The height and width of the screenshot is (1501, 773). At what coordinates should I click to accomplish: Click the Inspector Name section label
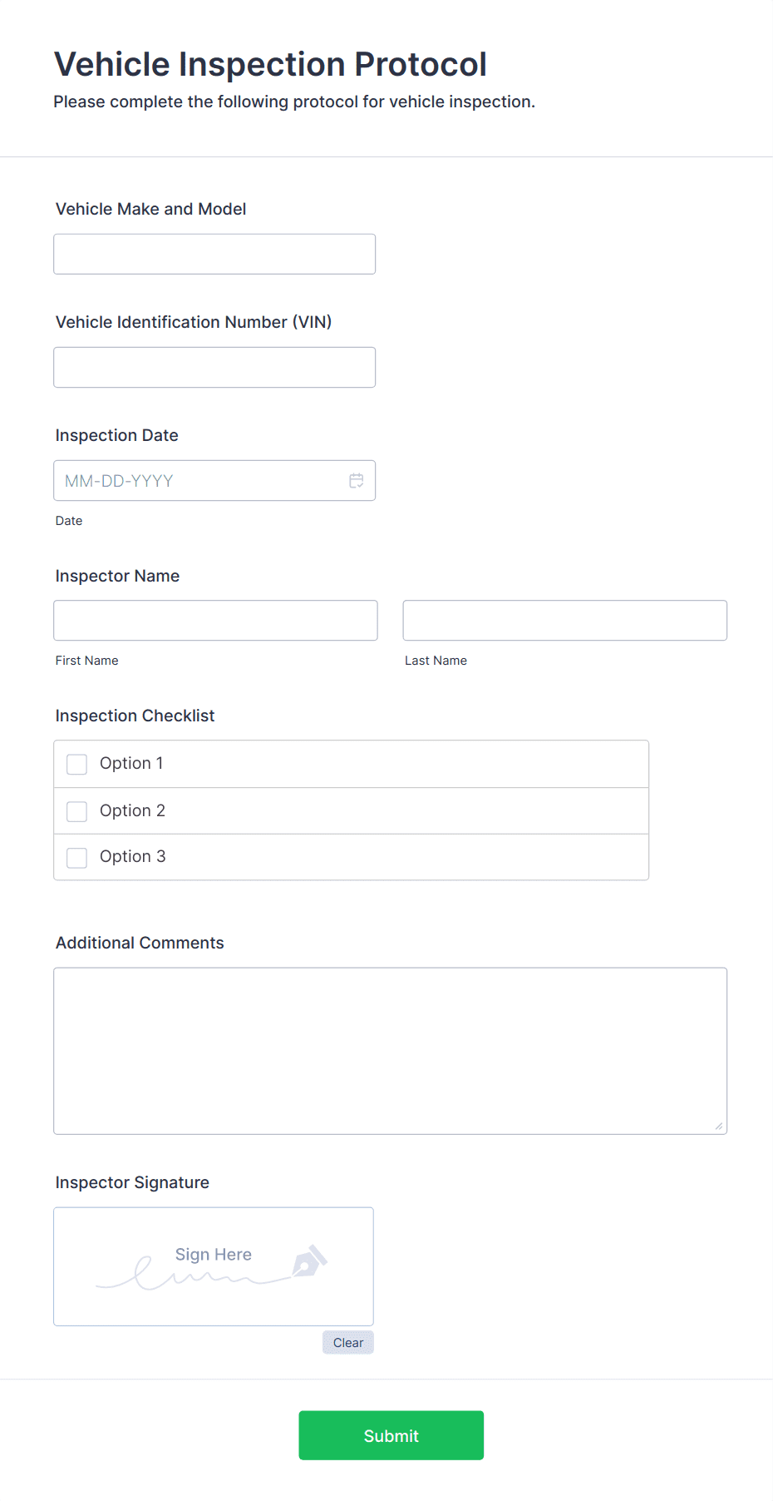click(117, 575)
